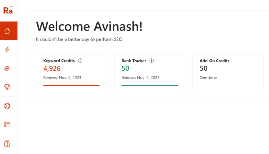Open the spiral target sidebar icon
The image size is (269, 154).
(7, 68)
